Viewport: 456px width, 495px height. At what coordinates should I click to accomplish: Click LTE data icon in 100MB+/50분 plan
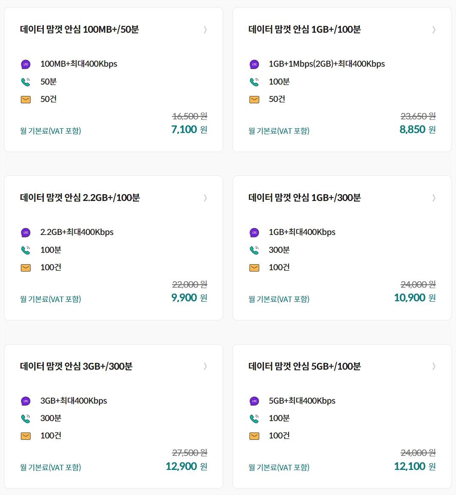tap(25, 65)
